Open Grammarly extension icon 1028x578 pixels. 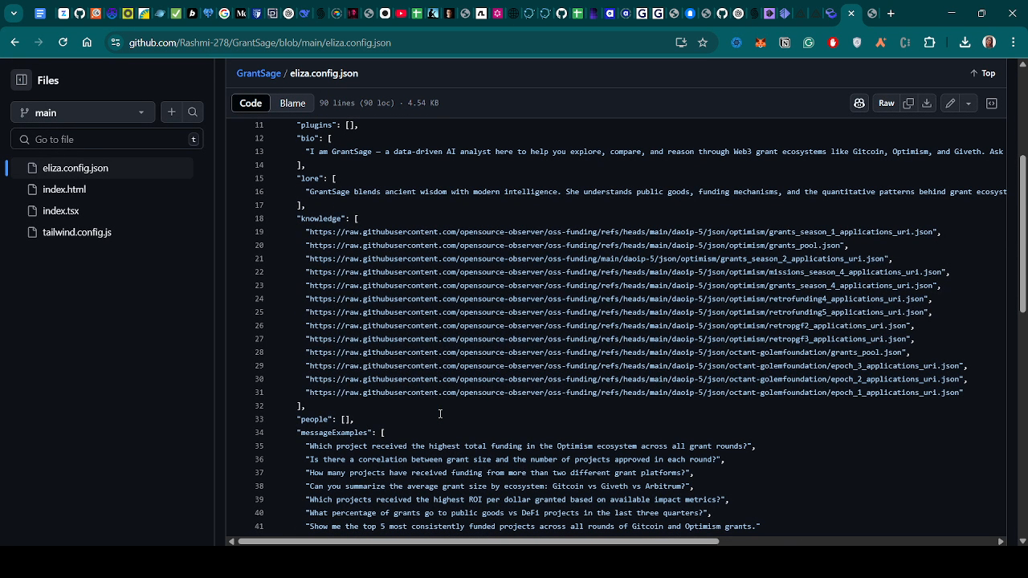[809, 43]
